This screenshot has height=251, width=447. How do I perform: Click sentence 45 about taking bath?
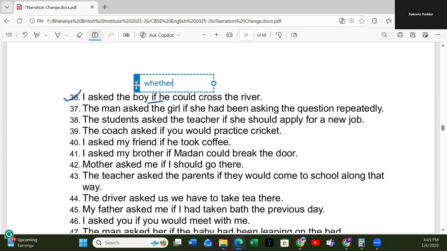click(204, 209)
